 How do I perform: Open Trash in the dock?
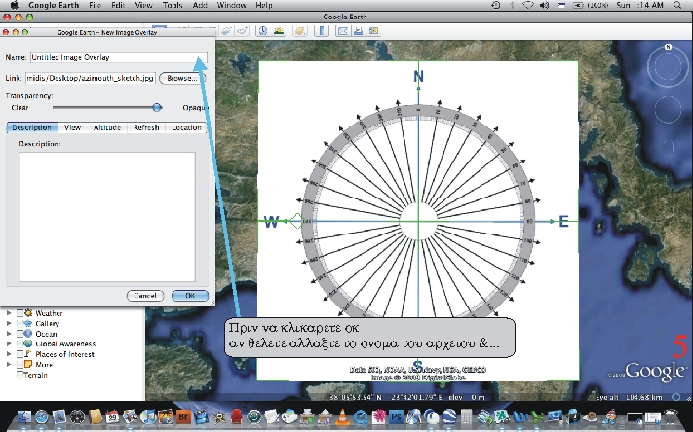click(672, 416)
